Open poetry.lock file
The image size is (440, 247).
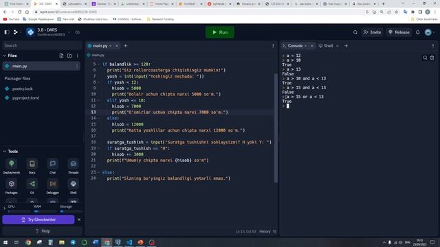[23, 89]
